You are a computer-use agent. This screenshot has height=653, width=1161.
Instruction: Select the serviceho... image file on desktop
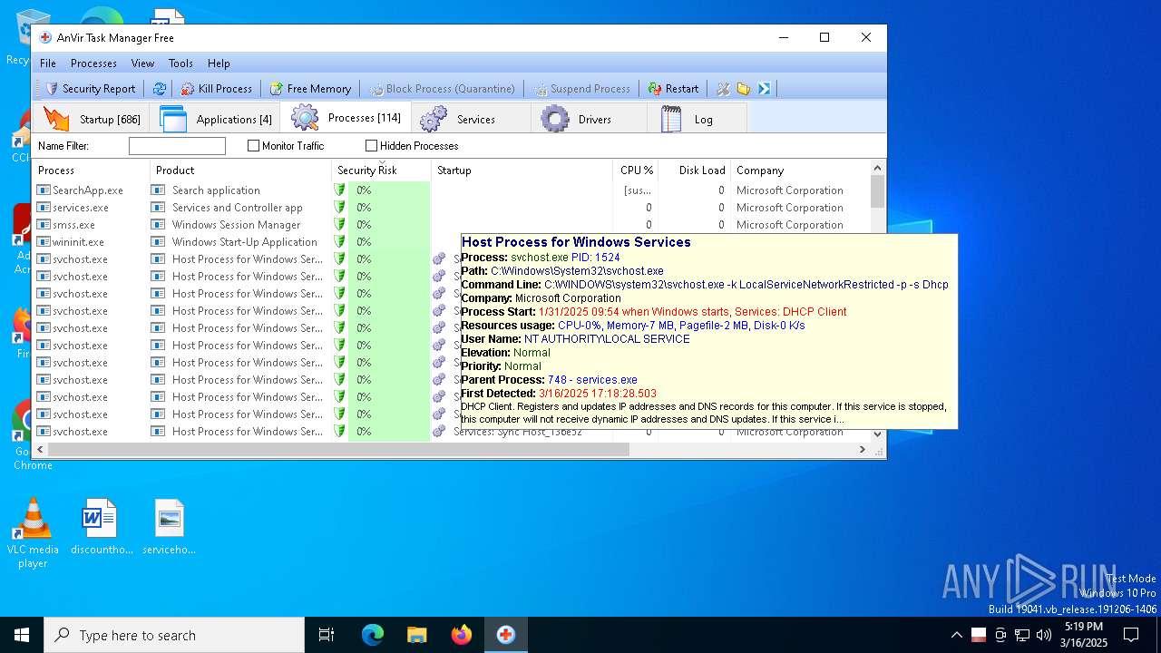pos(169,526)
